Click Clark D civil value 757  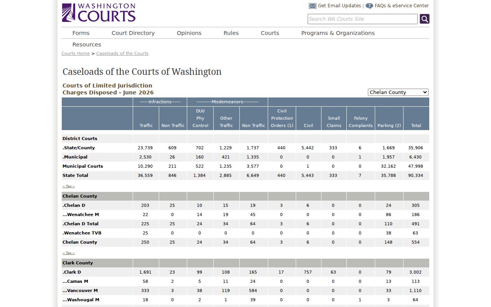pyautogui.click(x=308, y=272)
